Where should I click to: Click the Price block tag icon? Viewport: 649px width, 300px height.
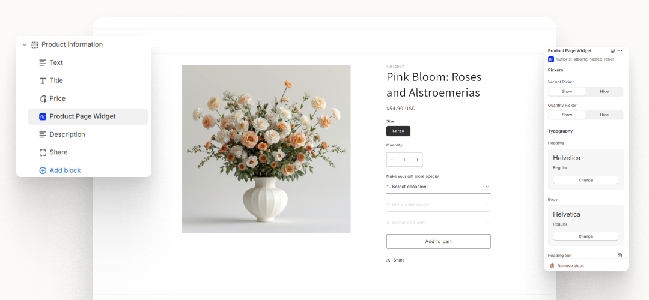pyautogui.click(x=43, y=98)
